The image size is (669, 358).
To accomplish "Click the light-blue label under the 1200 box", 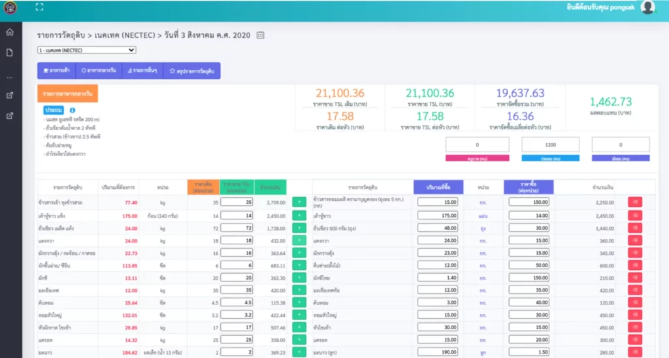I will (550, 158).
